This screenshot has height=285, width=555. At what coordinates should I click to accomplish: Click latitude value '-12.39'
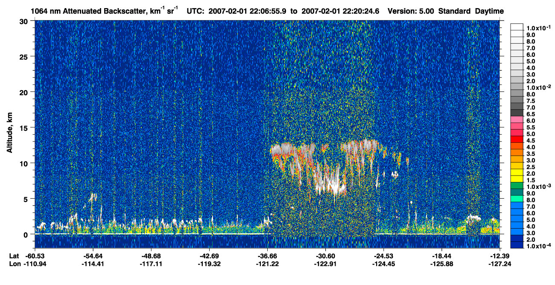pos(499,256)
